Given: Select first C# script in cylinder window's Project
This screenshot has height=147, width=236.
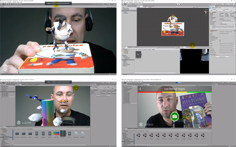Looking at the screenshot, I should [x=76, y=133].
